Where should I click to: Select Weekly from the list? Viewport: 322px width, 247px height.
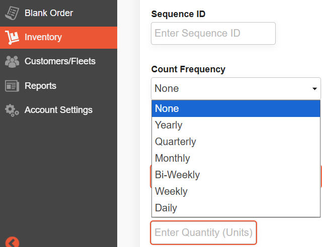(236, 191)
